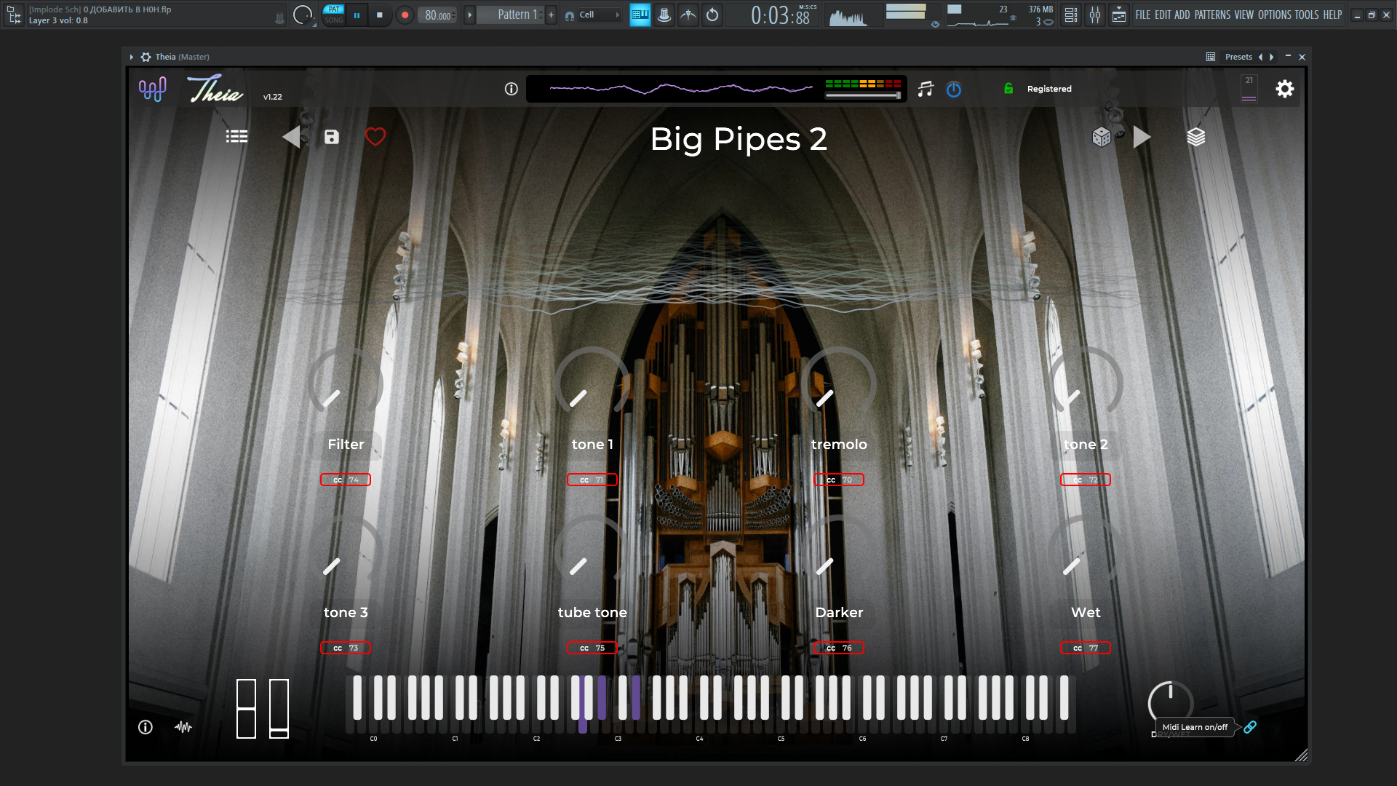Switch PAT/SONG mode toggle
The width and height of the screenshot is (1397, 786).
[x=334, y=15]
